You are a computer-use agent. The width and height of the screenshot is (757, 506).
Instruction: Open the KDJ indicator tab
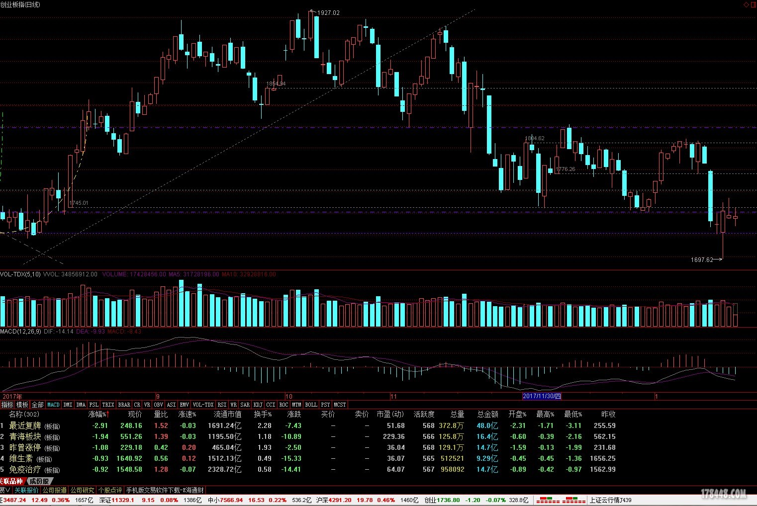click(x=258, y=405)
